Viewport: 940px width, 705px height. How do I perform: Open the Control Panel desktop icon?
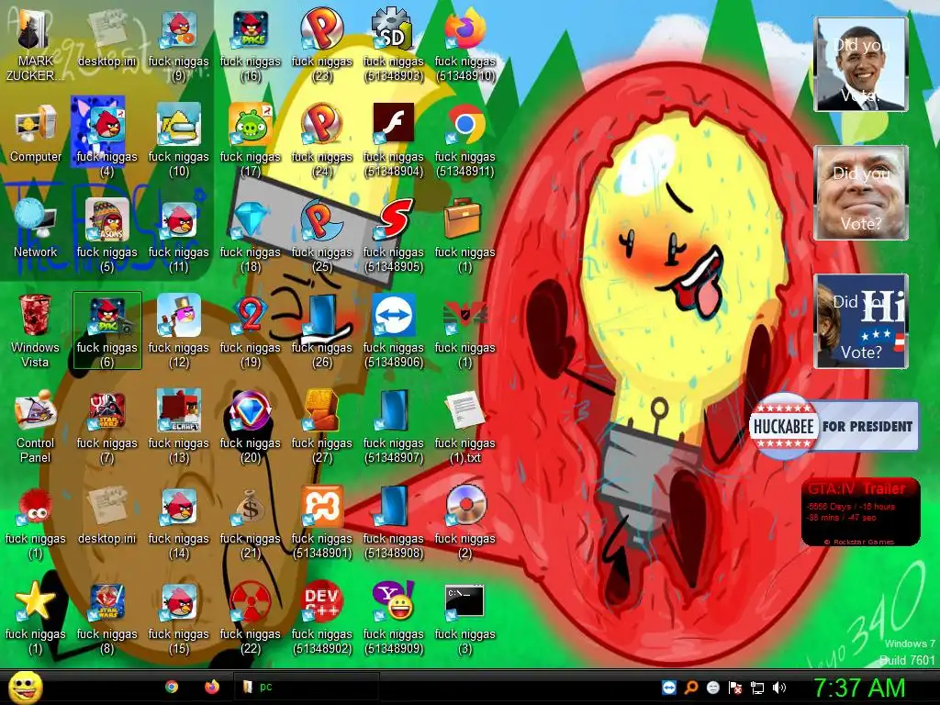click(36, 411)
